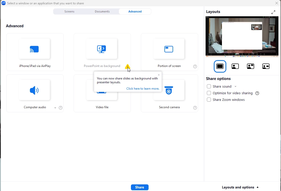Screen dimensions: 281x191
Task: Choose PowerPoint as background icon
Action: [x=102, y=49]
